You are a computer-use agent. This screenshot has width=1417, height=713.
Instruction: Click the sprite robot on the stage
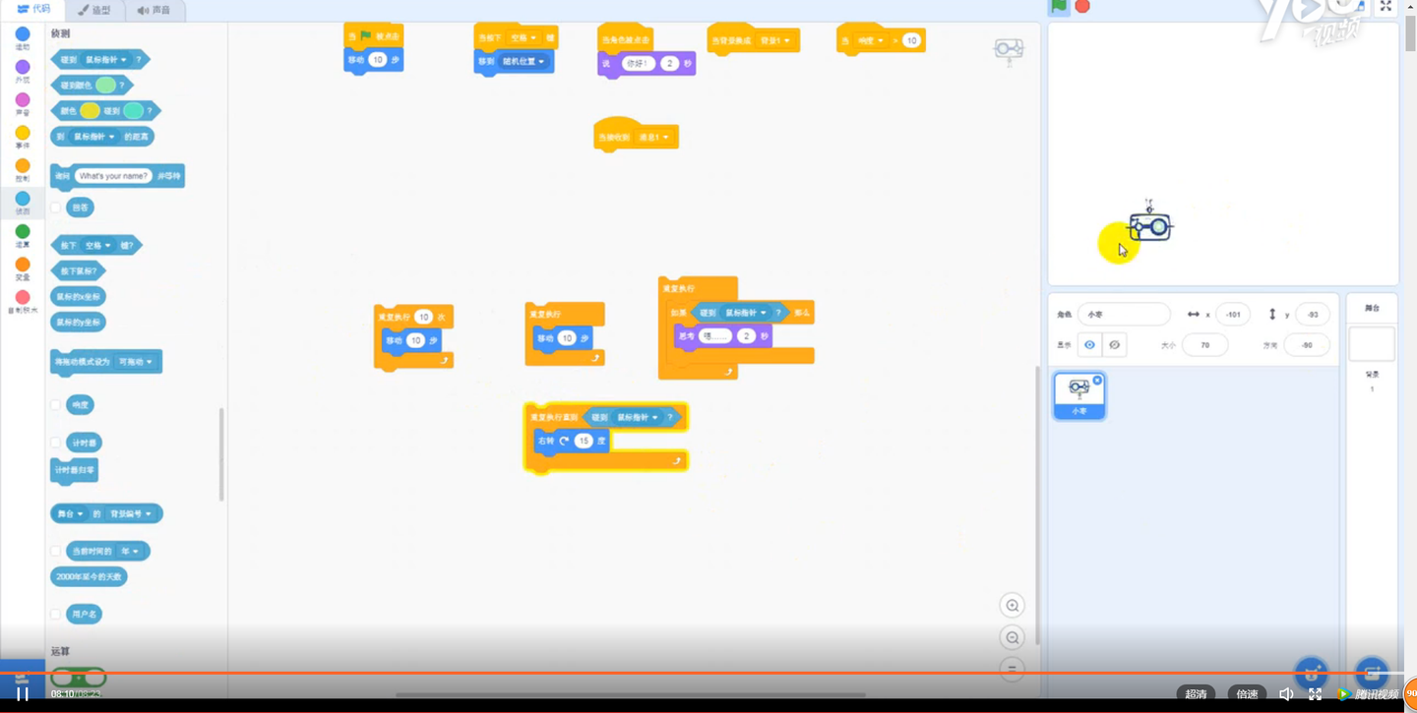(1149, 224)
